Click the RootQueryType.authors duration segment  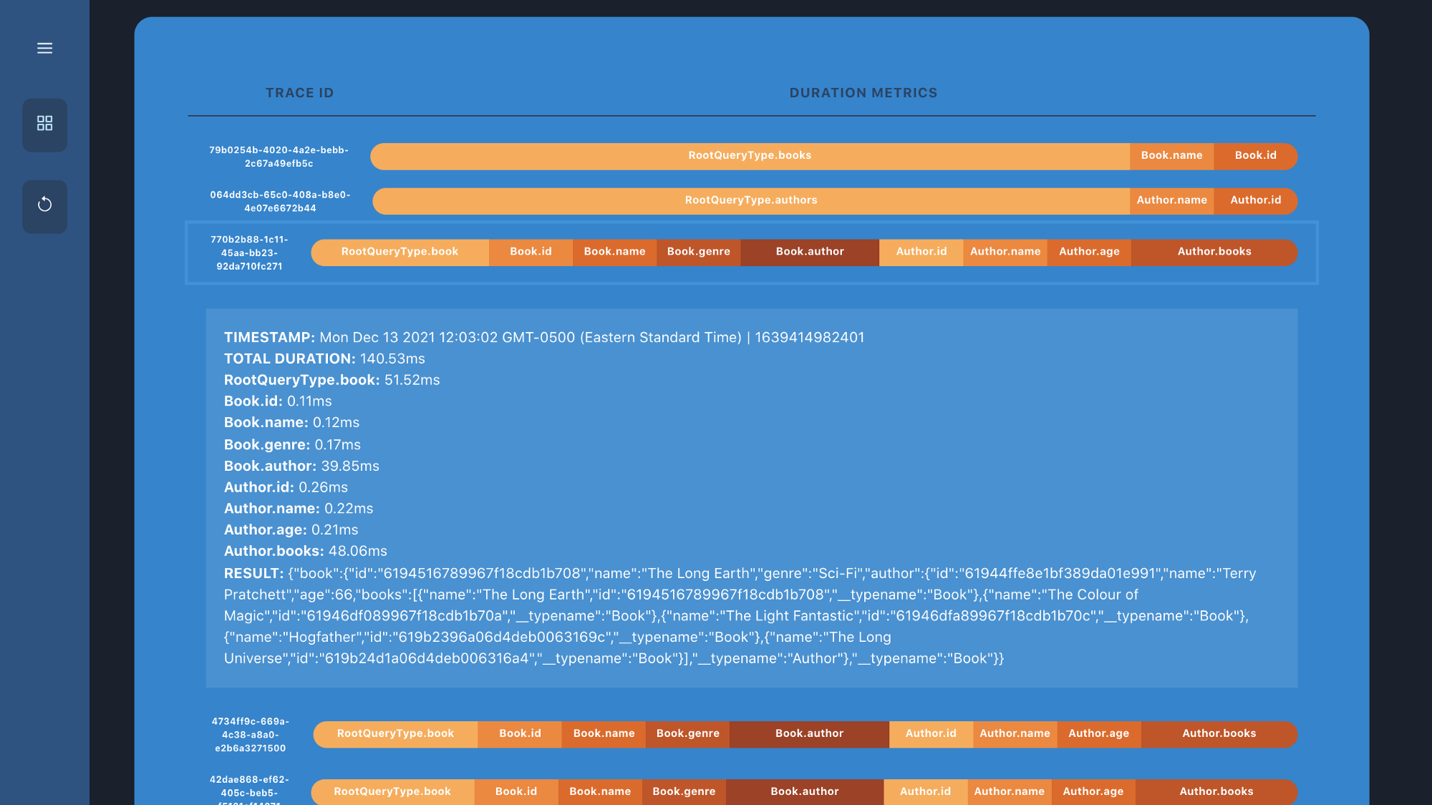[x=750, y=200]
